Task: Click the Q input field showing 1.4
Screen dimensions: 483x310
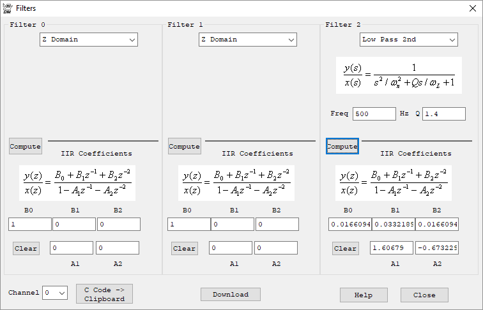Action: point(443,114)
